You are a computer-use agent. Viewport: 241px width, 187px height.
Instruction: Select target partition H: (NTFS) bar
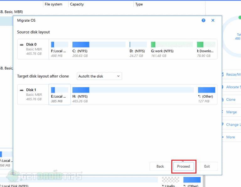pyautogui.click(x=133, y=90)
